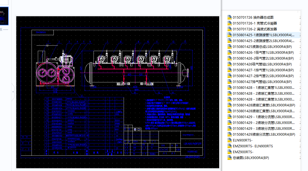Click the file icon for 0150701726-1 壳管式冷凝器
The height and width of the screenshot is (171, 308).
(x=229, y=23)
